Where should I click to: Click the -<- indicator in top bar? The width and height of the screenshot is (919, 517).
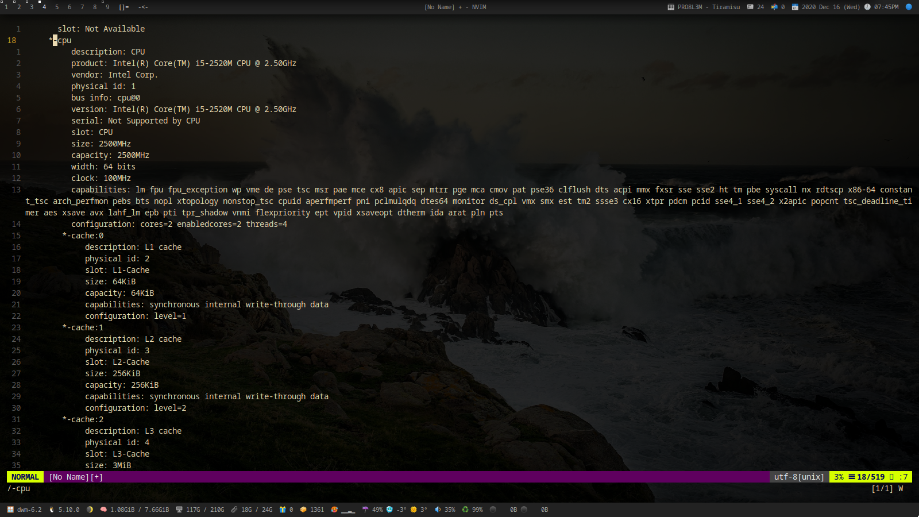tap(143, 7)
